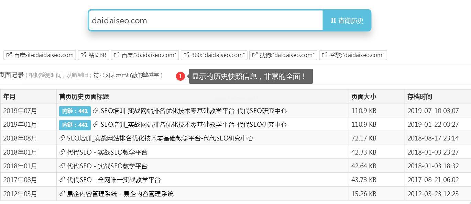Open the 百度:"daidaiseo.com" search link
The height and width of the screenshot is (204, 471).
tap(145, 55)
